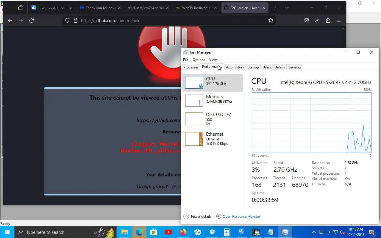This screenshot has height=238, width=381.
Task: Click the scroll-up arrow of the page scrollbar
Action: [x=343, y=29]
